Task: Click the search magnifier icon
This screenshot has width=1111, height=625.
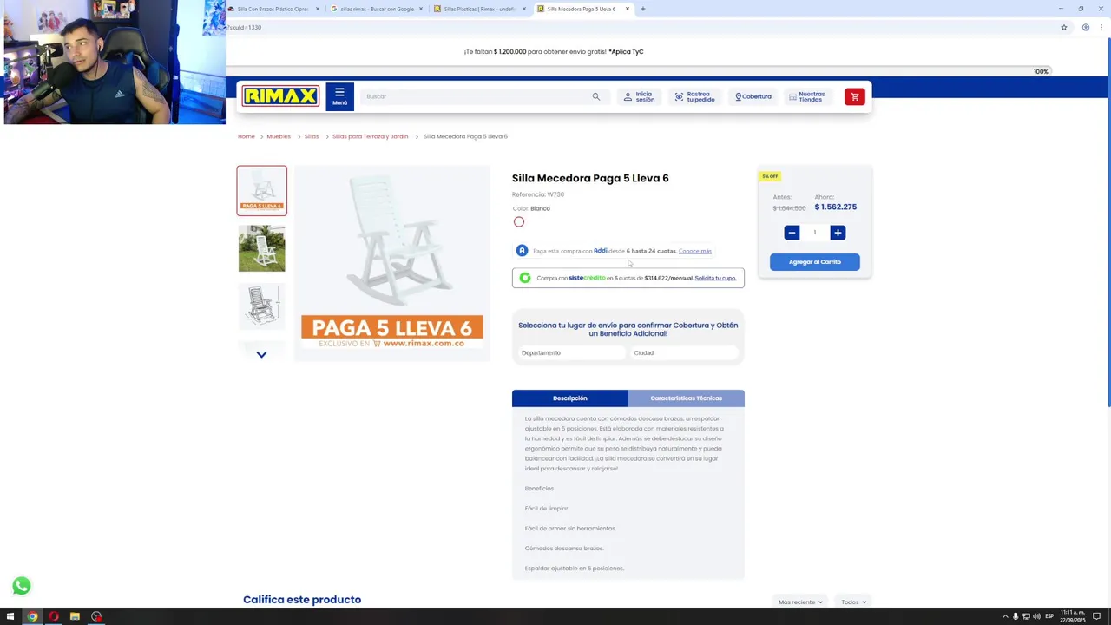Action: (x=595, y=96)
